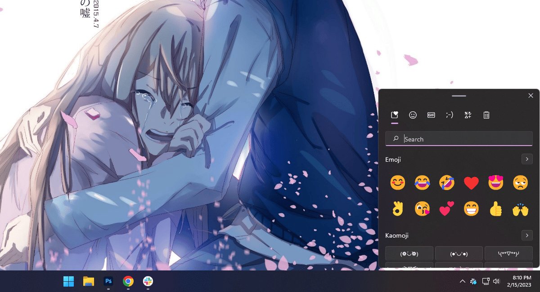540x292 pixels.
Task: Open the Most recently used tab
Action: pos(395,115)
